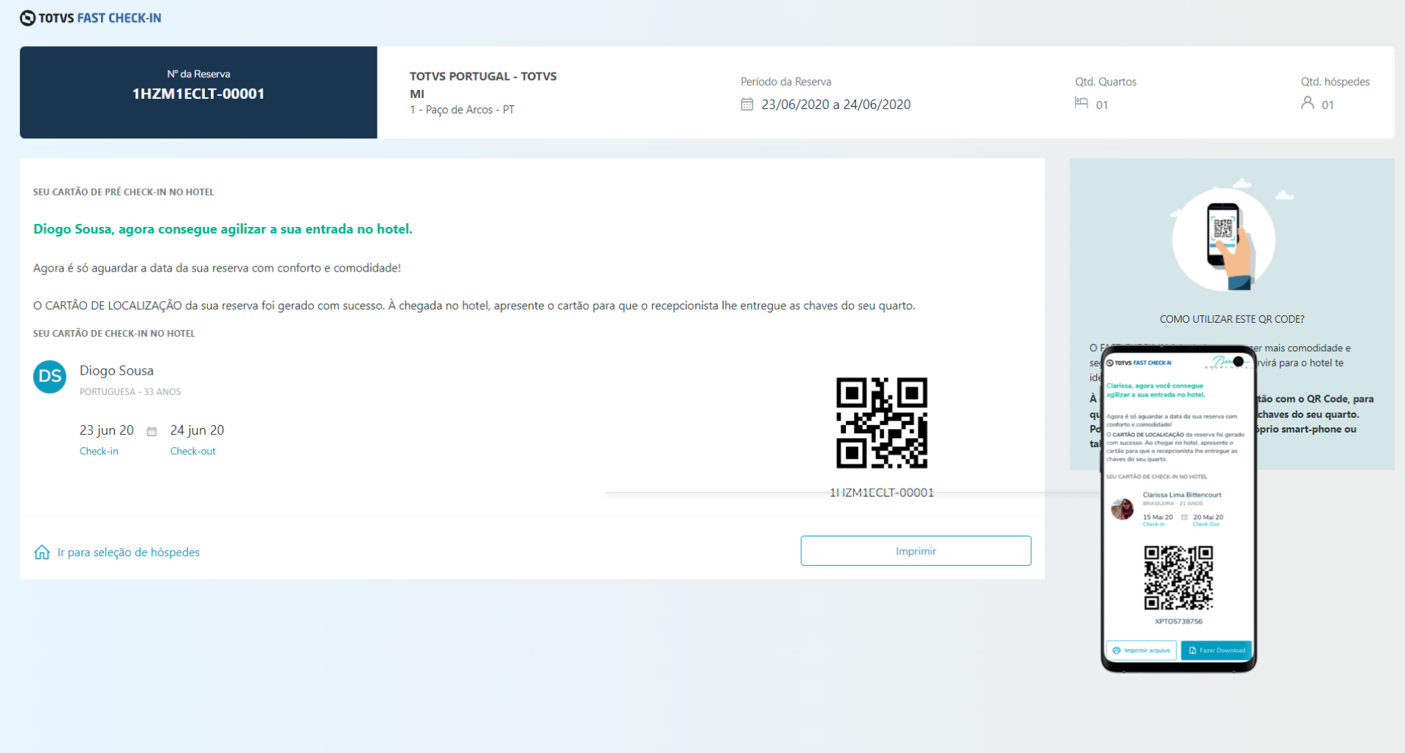The image size is (1405, 753).
Task: Click the main reservation QR code
Action: pos(881,423)
